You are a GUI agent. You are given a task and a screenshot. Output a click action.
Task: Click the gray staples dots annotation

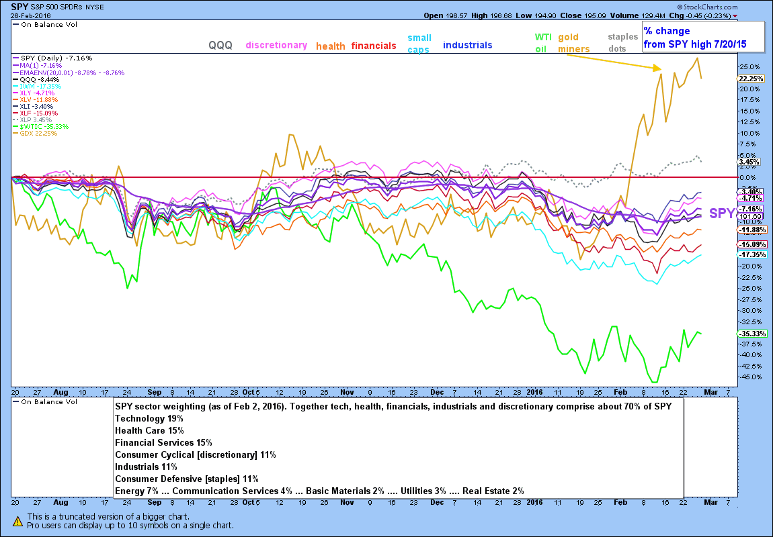[622, 42]
